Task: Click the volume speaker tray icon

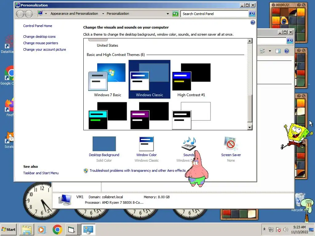Action: click(x=285, y=229)
